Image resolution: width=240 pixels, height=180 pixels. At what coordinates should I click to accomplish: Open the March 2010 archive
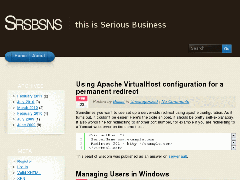point(27,108)
